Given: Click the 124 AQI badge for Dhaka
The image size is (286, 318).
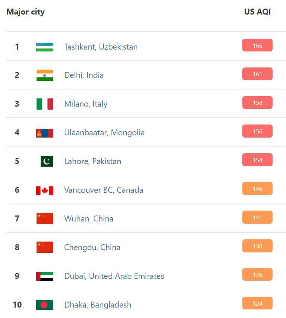Looking at the screenshot, I should point(257,303).
